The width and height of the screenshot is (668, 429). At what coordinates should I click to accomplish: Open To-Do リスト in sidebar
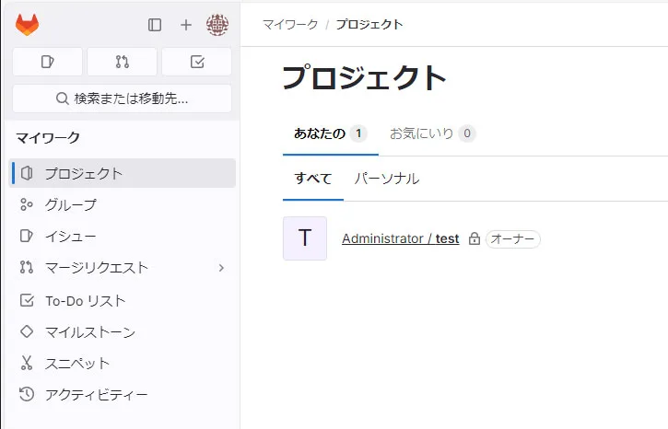123,300
